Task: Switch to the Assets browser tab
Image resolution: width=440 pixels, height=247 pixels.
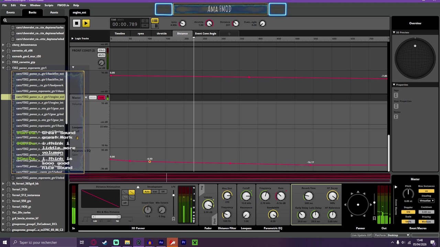Action: point(54,12)
